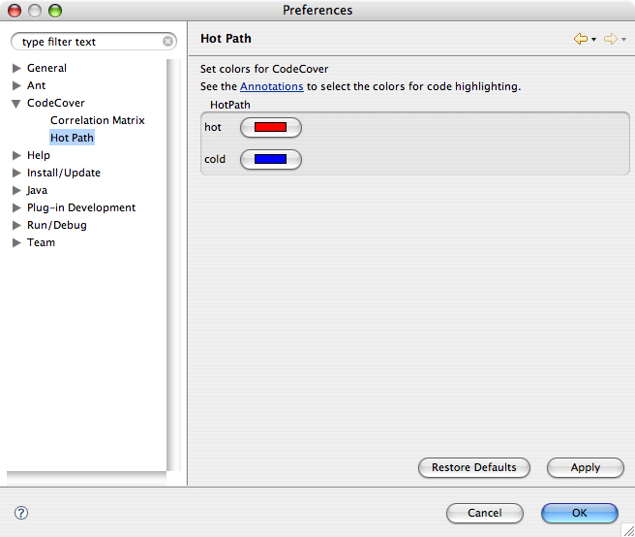
Task: Close the Preferences window
Action: point(15,10)
